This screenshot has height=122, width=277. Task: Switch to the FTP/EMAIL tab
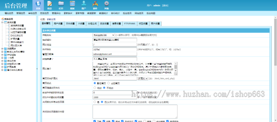coord(130,24)
